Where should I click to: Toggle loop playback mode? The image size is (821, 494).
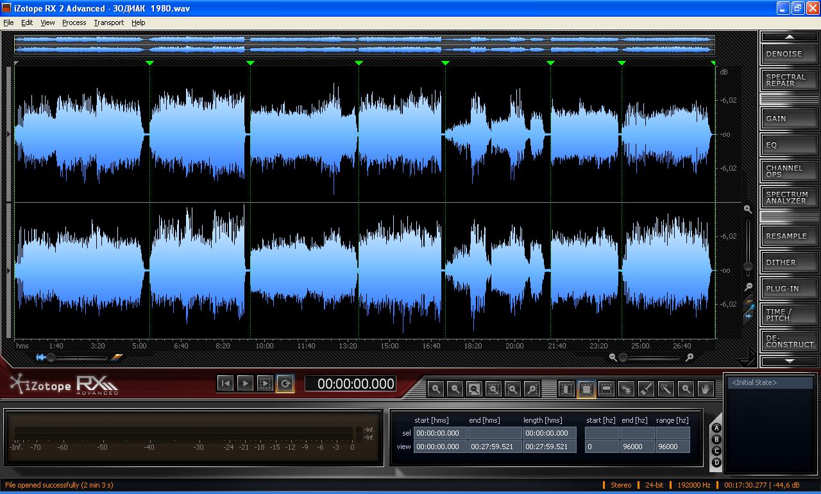pos(285,384)
